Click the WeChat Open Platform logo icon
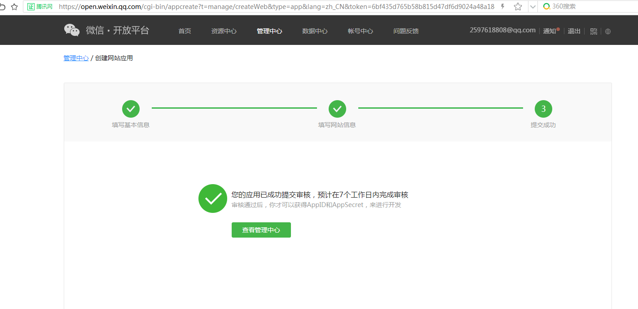638x309 pixels. (72, 30)
